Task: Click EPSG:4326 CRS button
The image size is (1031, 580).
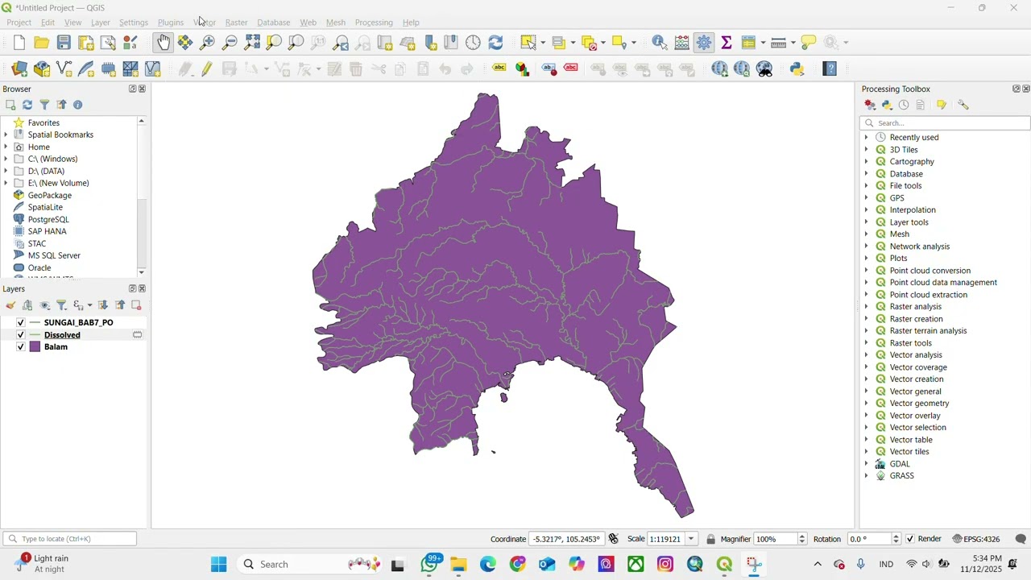Action: (x=976, y=539)
